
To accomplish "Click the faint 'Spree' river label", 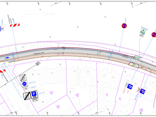I will point(48,14).
